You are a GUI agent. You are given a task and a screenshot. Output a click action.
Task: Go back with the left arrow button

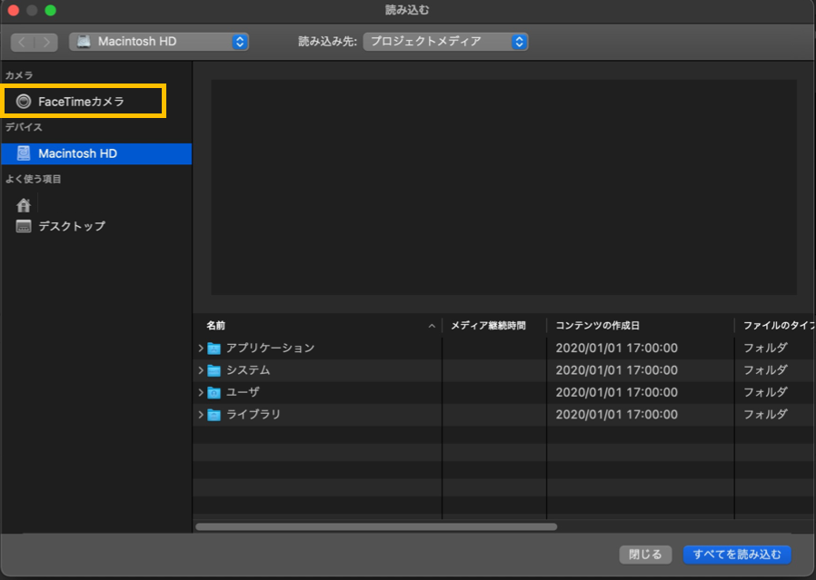pos(23,42)
